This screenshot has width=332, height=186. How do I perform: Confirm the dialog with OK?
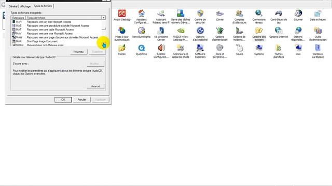click(x=63, y=100)
